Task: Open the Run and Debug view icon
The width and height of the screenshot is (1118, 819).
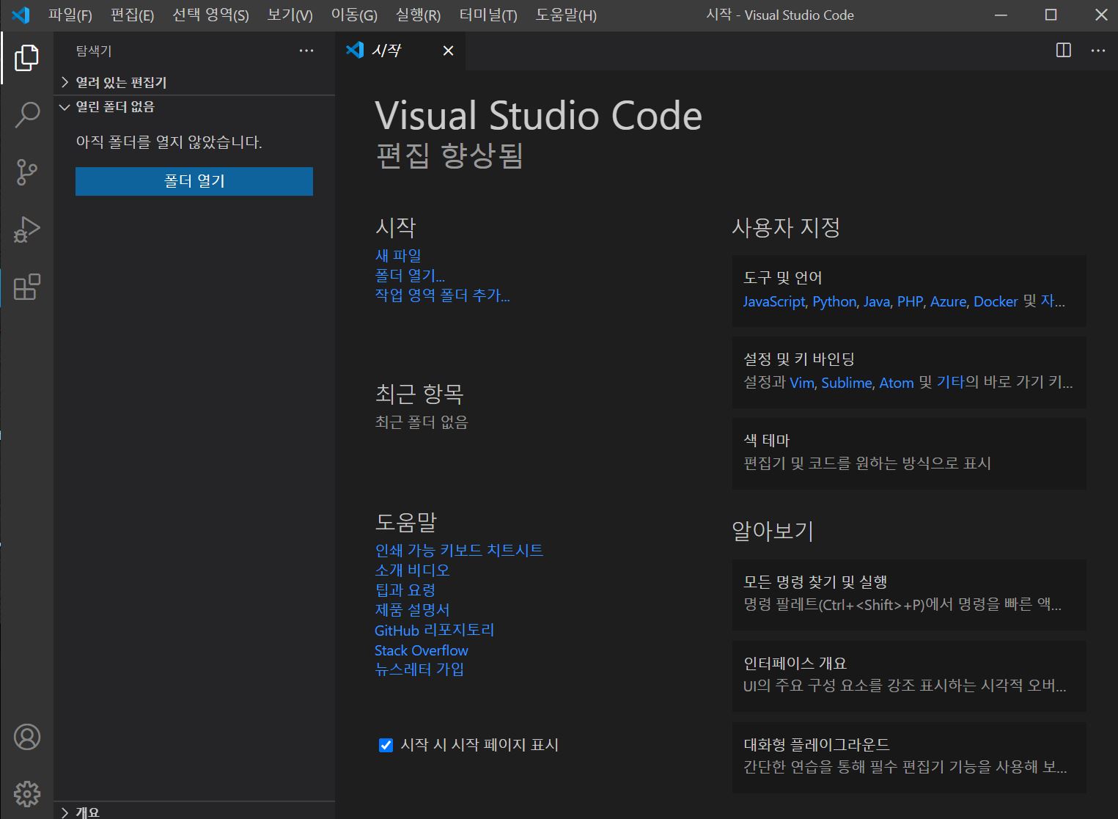Action: pos(26,229)
